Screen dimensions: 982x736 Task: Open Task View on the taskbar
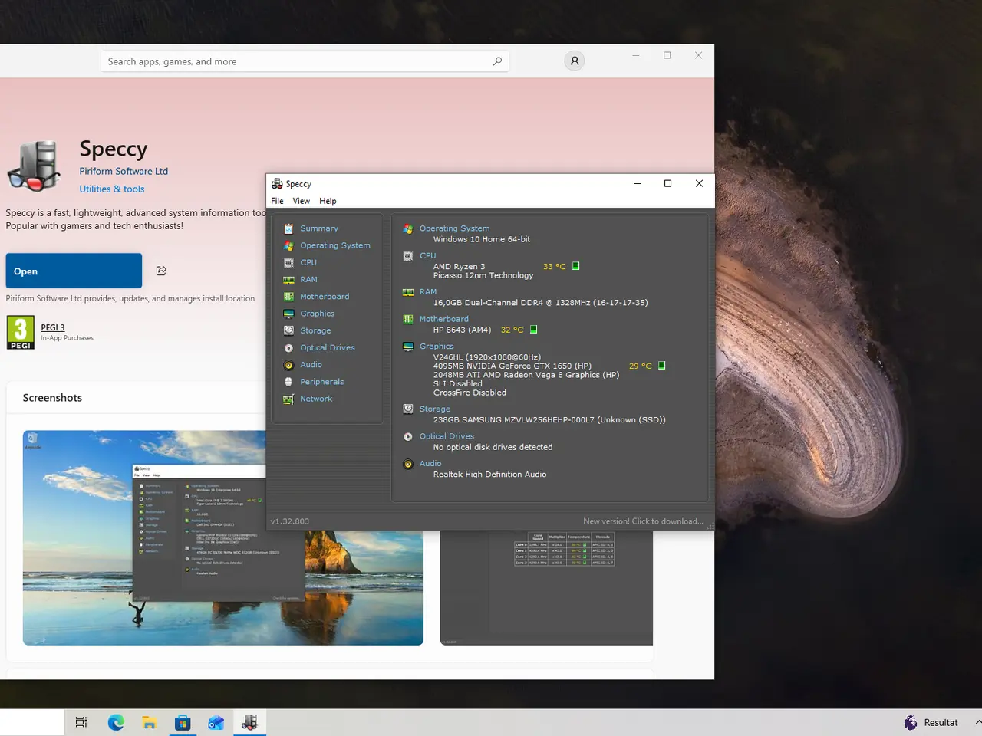click(x=81, y=722)
